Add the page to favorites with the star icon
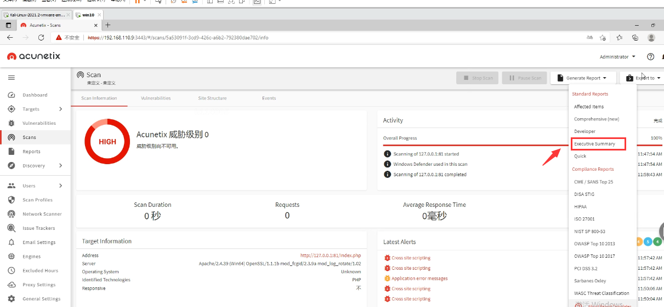Screen dimensions: 664x307 pyautogui.click(x=603, y=38)
